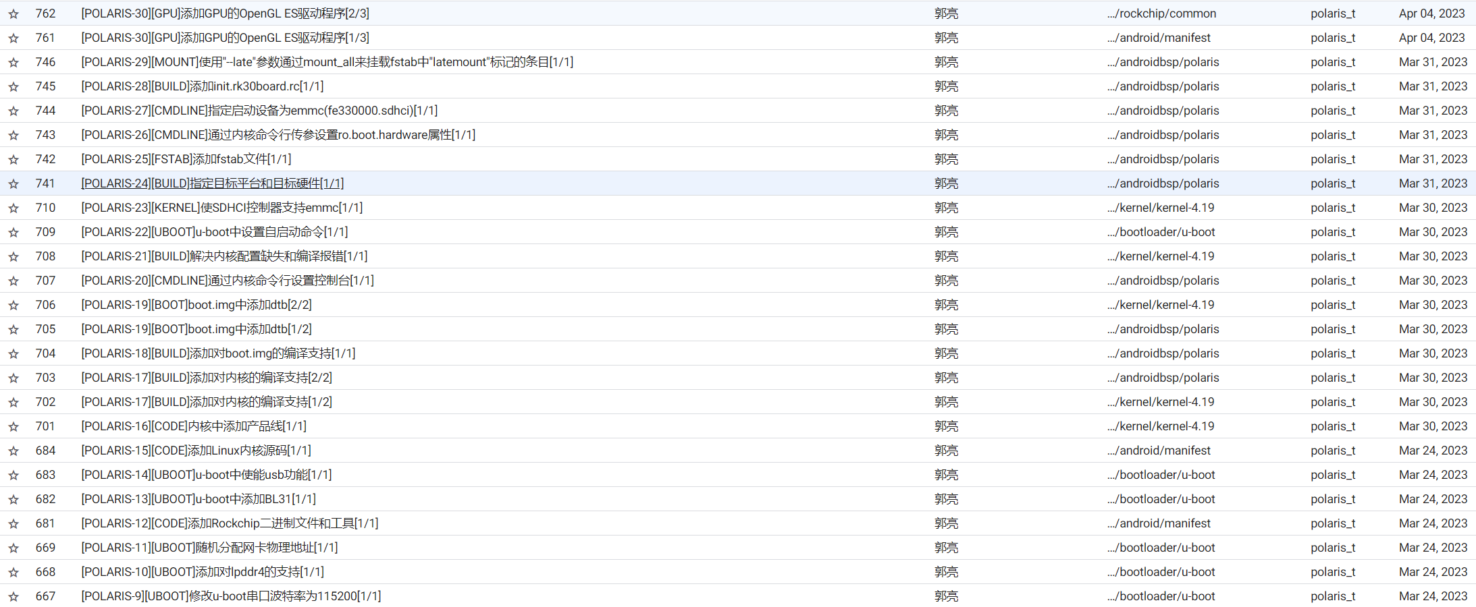Toggle the star icon for change 703
1476x607 pixels.
point(14,378)
